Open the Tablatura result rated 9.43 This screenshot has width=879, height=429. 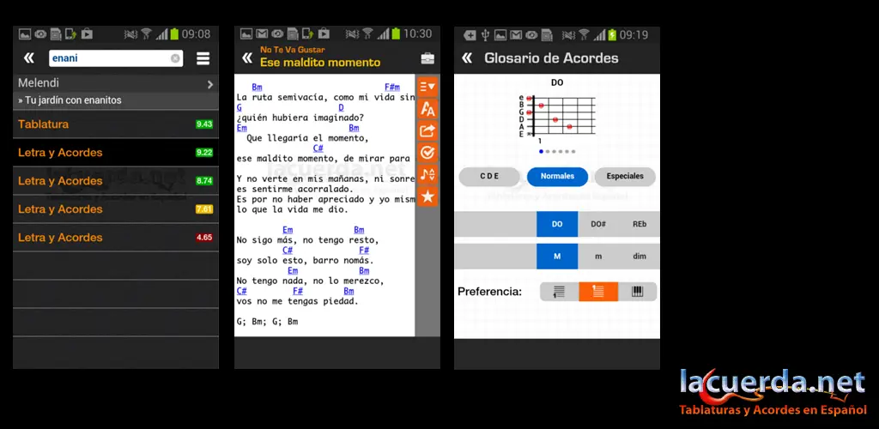click(x=116, y=124)
